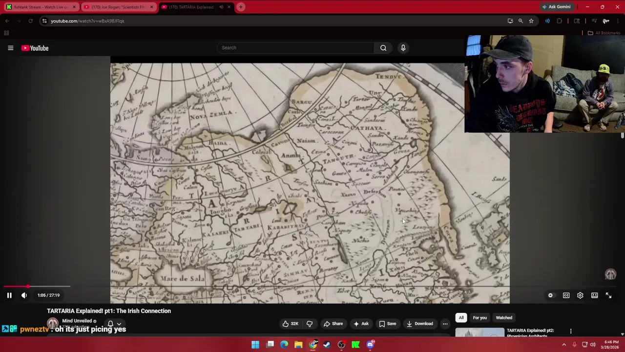Switch to theater mode view
Screen dimensions: 625x352
click(594, 295)
